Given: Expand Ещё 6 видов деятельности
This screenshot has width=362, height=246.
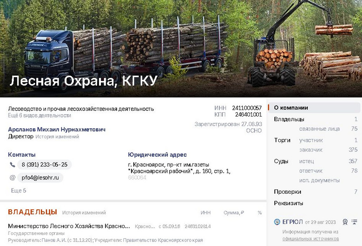Looking at the screenshot, I should (x=40, y=115).
